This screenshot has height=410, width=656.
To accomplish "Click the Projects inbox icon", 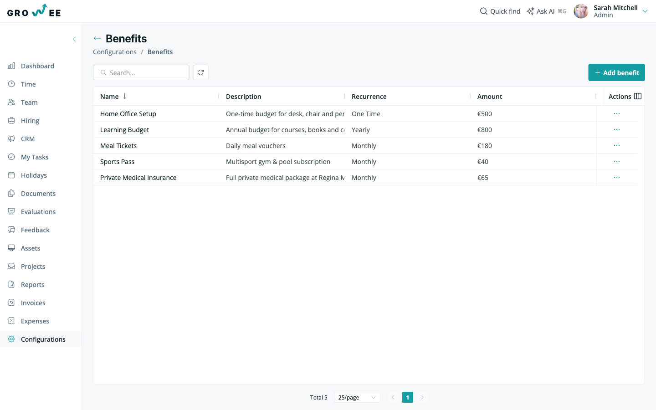I will [x=11, y=266].
